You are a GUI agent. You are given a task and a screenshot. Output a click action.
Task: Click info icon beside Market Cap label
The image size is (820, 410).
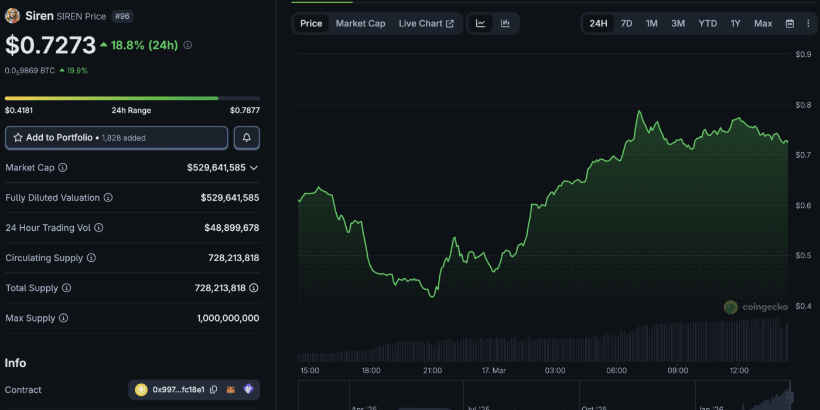point(63,168)
